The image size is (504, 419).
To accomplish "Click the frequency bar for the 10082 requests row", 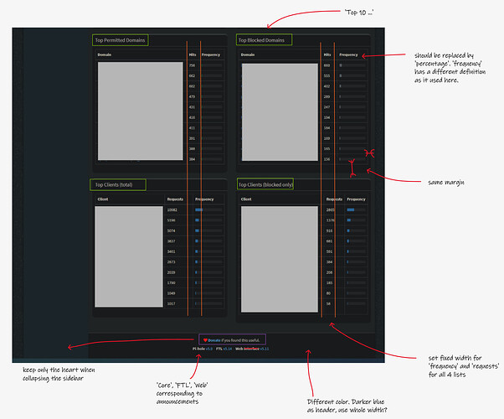I will click(x=199, y=210).
